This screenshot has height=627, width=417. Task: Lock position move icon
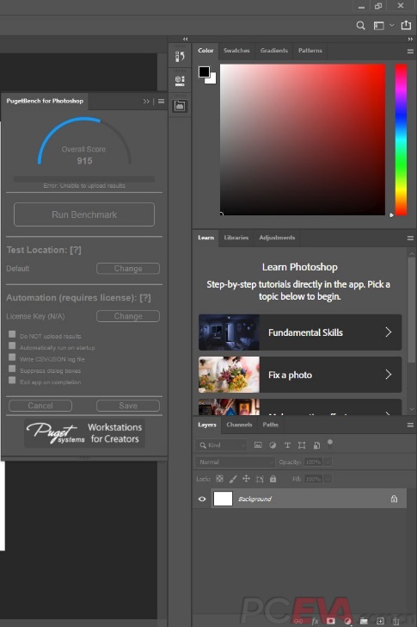pos(246,479)
